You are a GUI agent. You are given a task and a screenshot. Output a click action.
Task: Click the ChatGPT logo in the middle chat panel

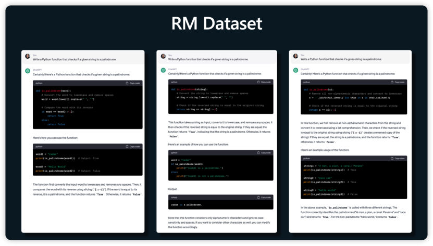(163, 70)
